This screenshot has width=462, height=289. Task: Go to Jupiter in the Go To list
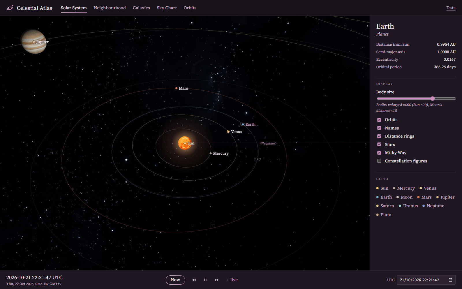coord(445,197)
